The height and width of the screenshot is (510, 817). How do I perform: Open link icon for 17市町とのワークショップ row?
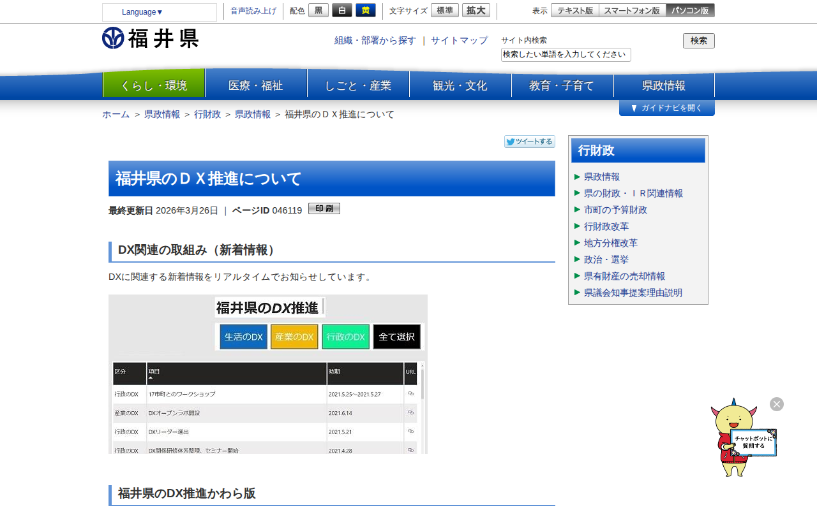coord(410,394)
